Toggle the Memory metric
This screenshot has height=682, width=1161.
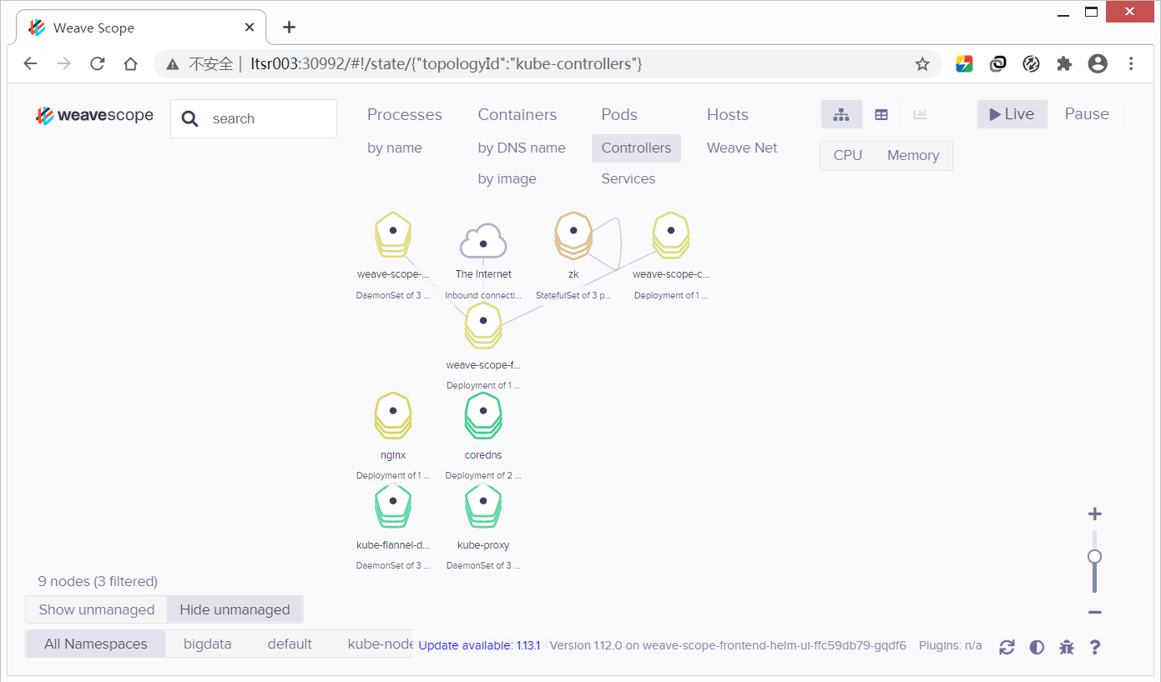(x=913, y=155)
